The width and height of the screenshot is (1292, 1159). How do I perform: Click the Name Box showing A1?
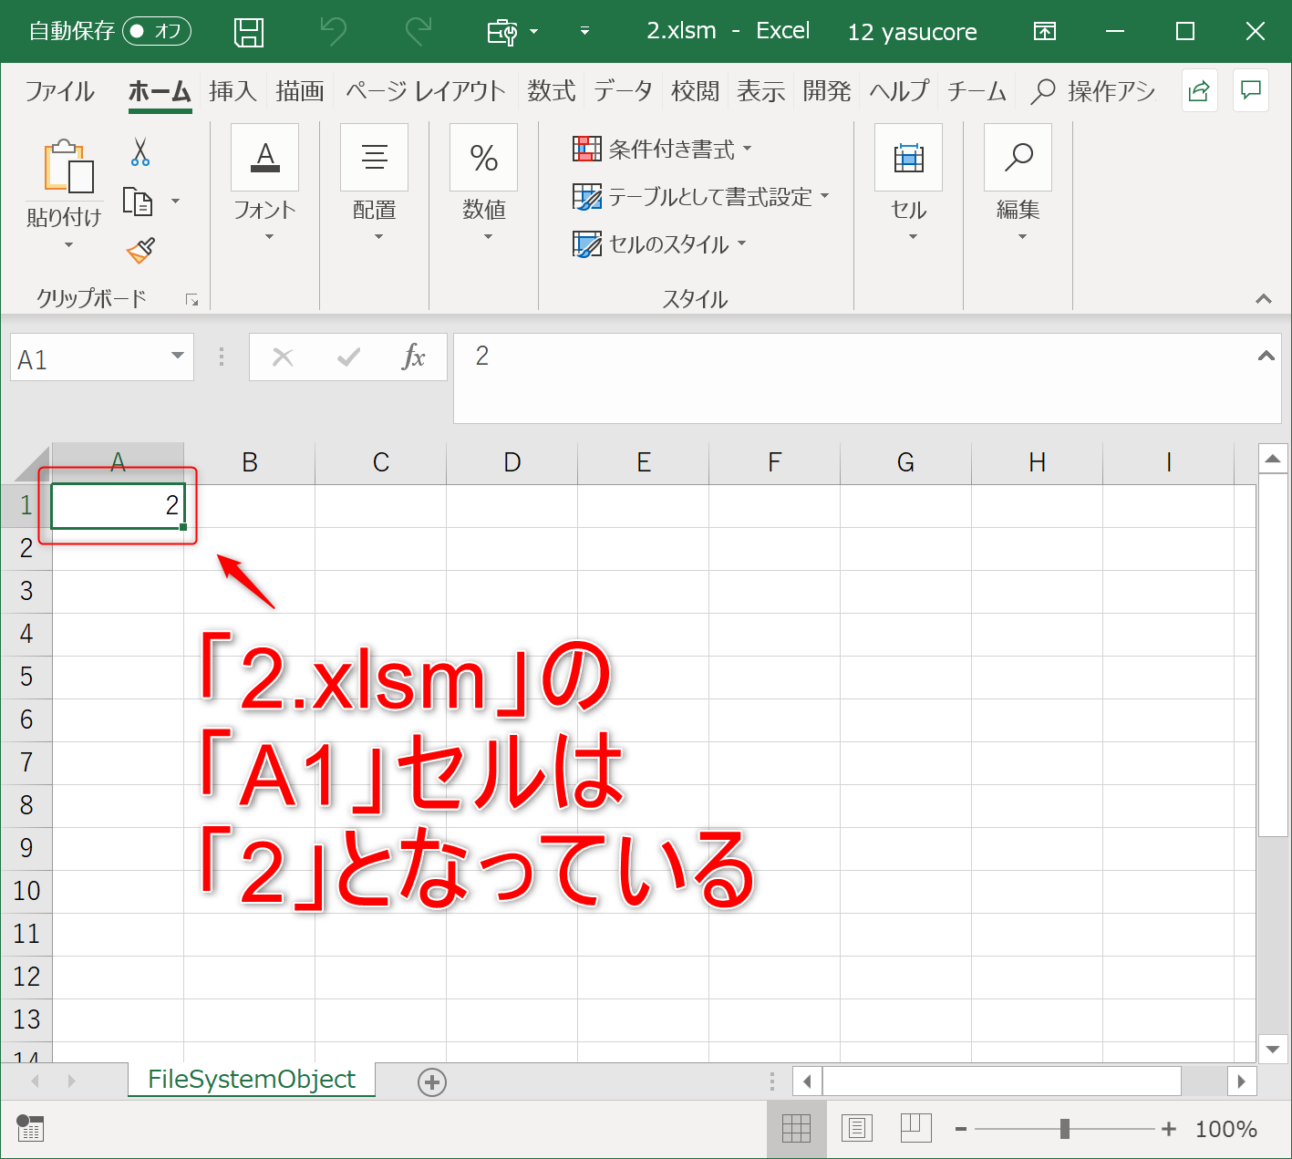88,357
